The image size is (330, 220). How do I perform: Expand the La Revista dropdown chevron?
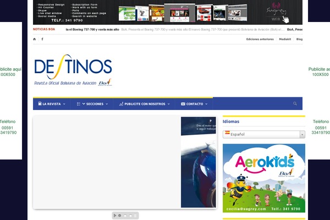click(x=64, y=104)
